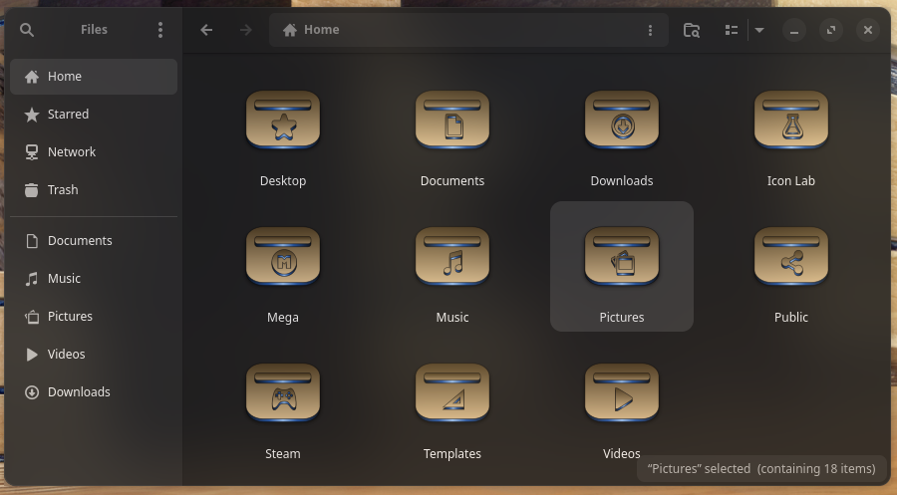
Task: Go to Starred in sidebar
Action: tap(68, 115)
